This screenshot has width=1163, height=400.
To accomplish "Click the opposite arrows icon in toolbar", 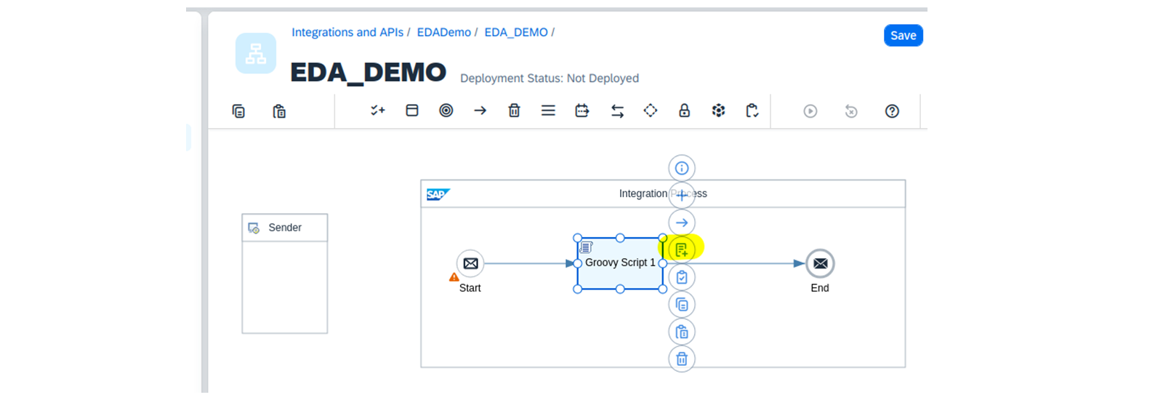I will click(x=617, y=111).
